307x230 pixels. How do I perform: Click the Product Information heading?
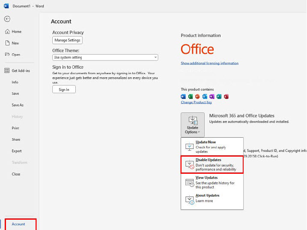click(x=201, y=36)
